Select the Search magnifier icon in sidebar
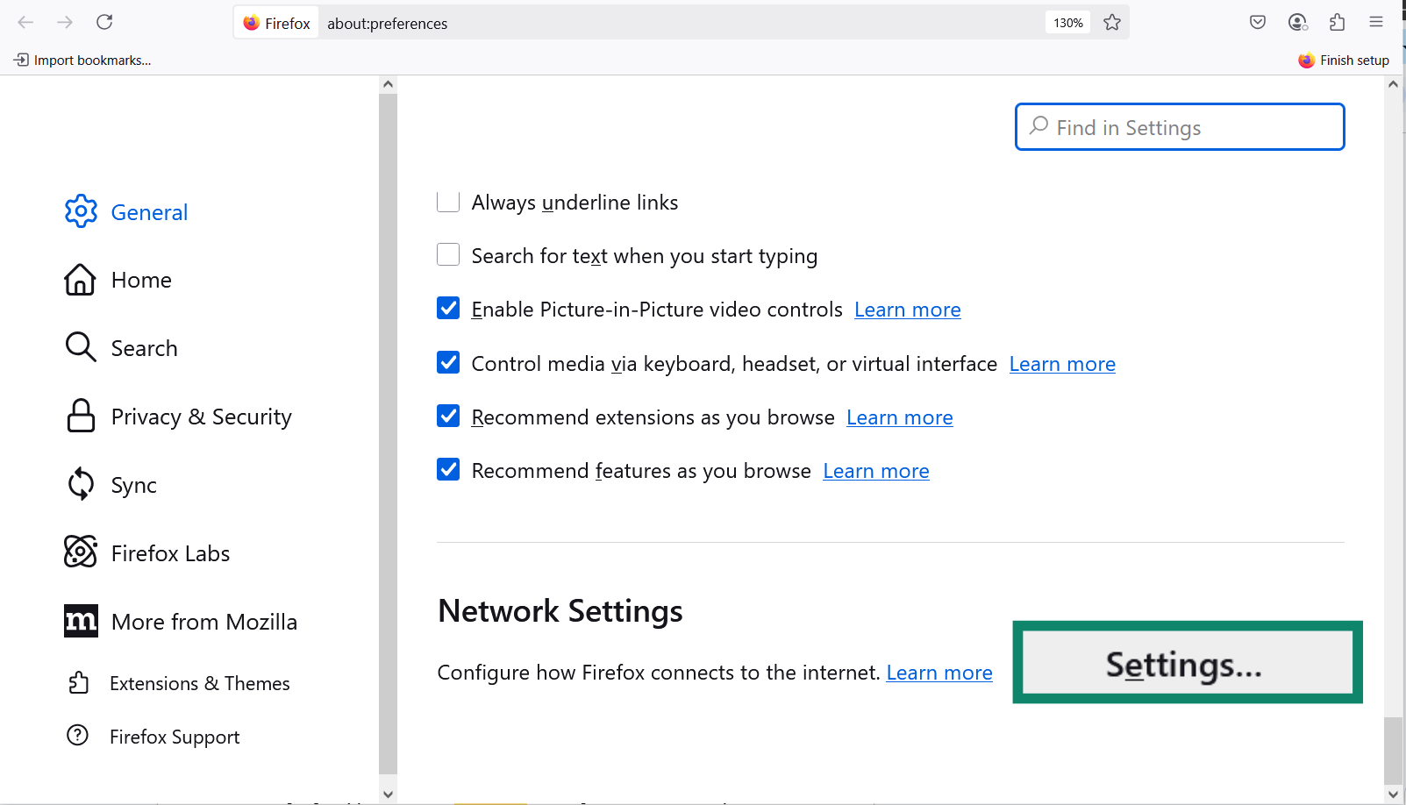Image resolution: width=1406 pixels, height=805 pixels. [x=80, y=347]
